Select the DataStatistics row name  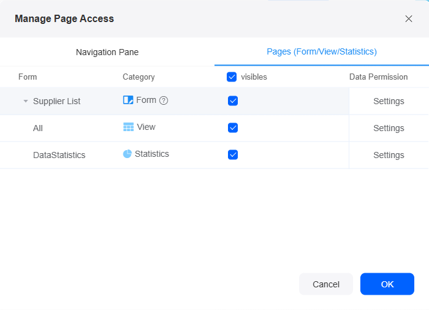[59, 155]
